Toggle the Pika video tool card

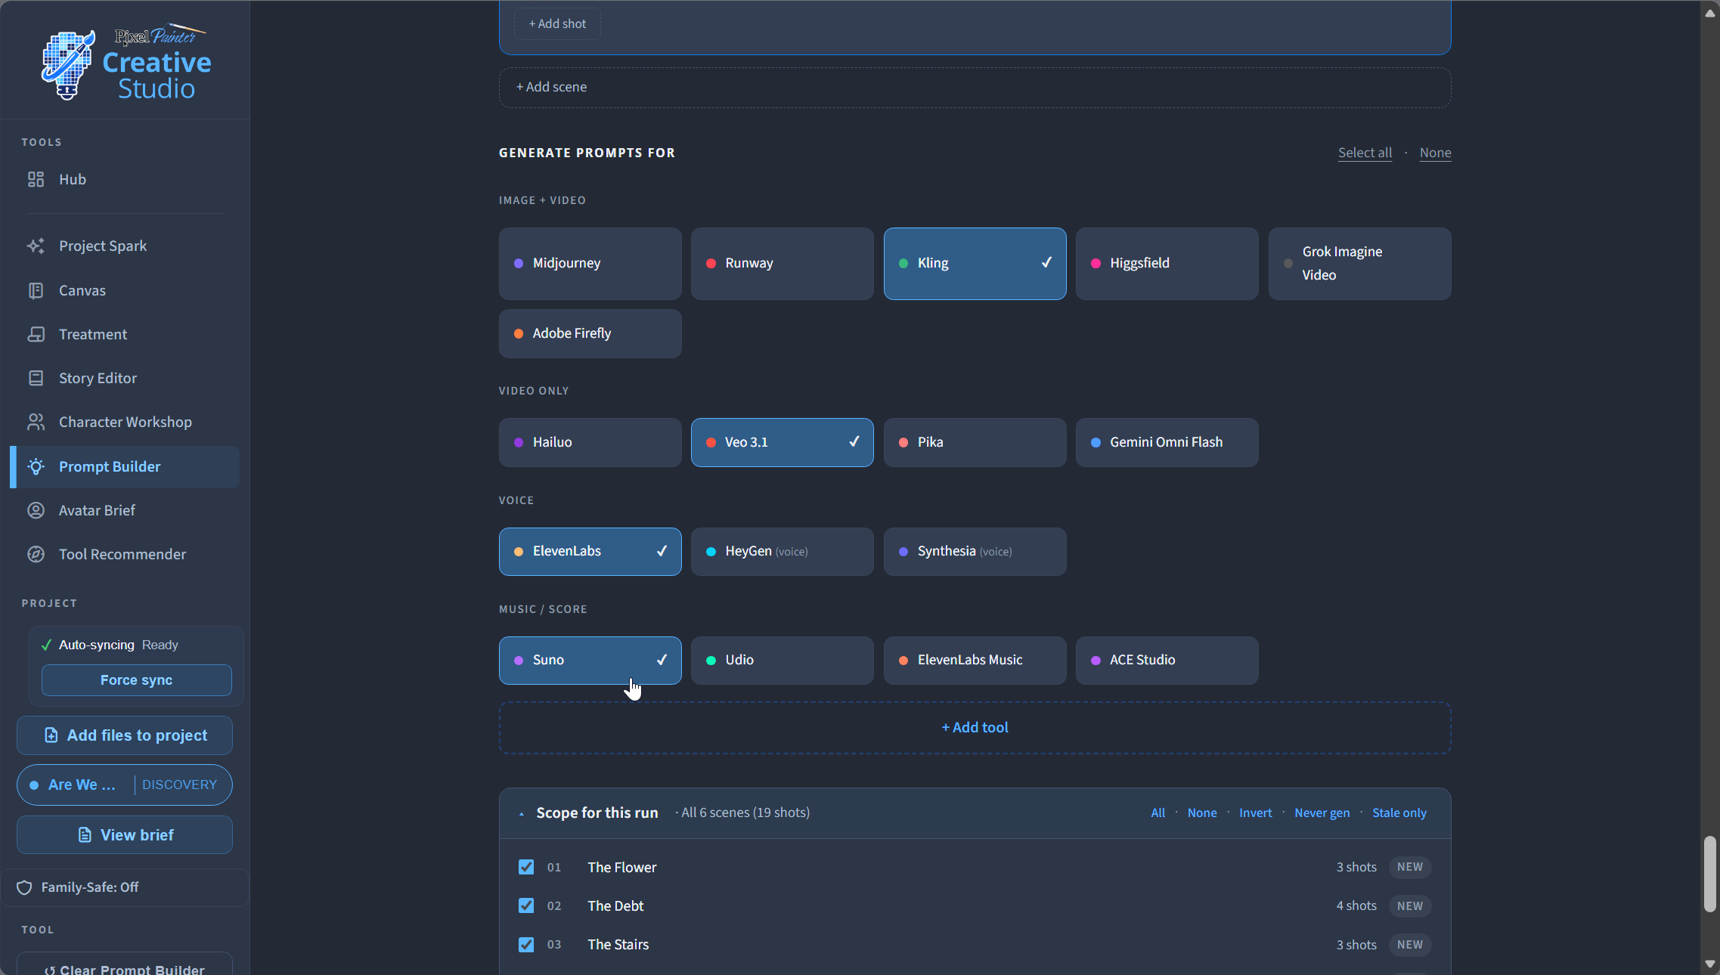tap(975, 442)
